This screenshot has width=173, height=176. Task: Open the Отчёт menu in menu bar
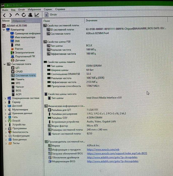tap(22, 10)
